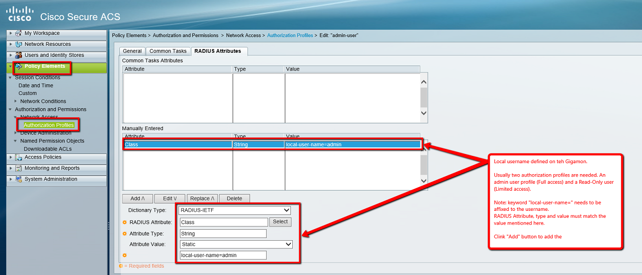Image resolution: width=642 pixels, height=275 pixels.
Task: Select the System Administration sidebar icon
Action: click(x=17, y=179)
